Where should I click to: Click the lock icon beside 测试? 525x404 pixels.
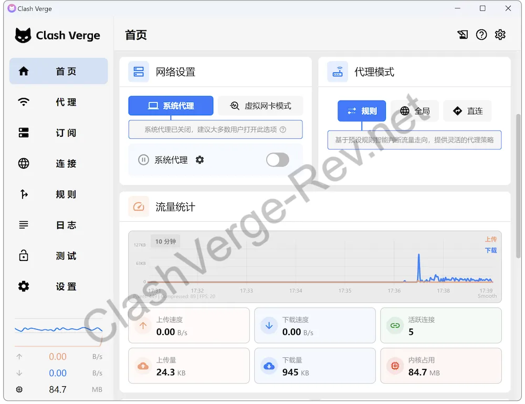tap(24, 255)
